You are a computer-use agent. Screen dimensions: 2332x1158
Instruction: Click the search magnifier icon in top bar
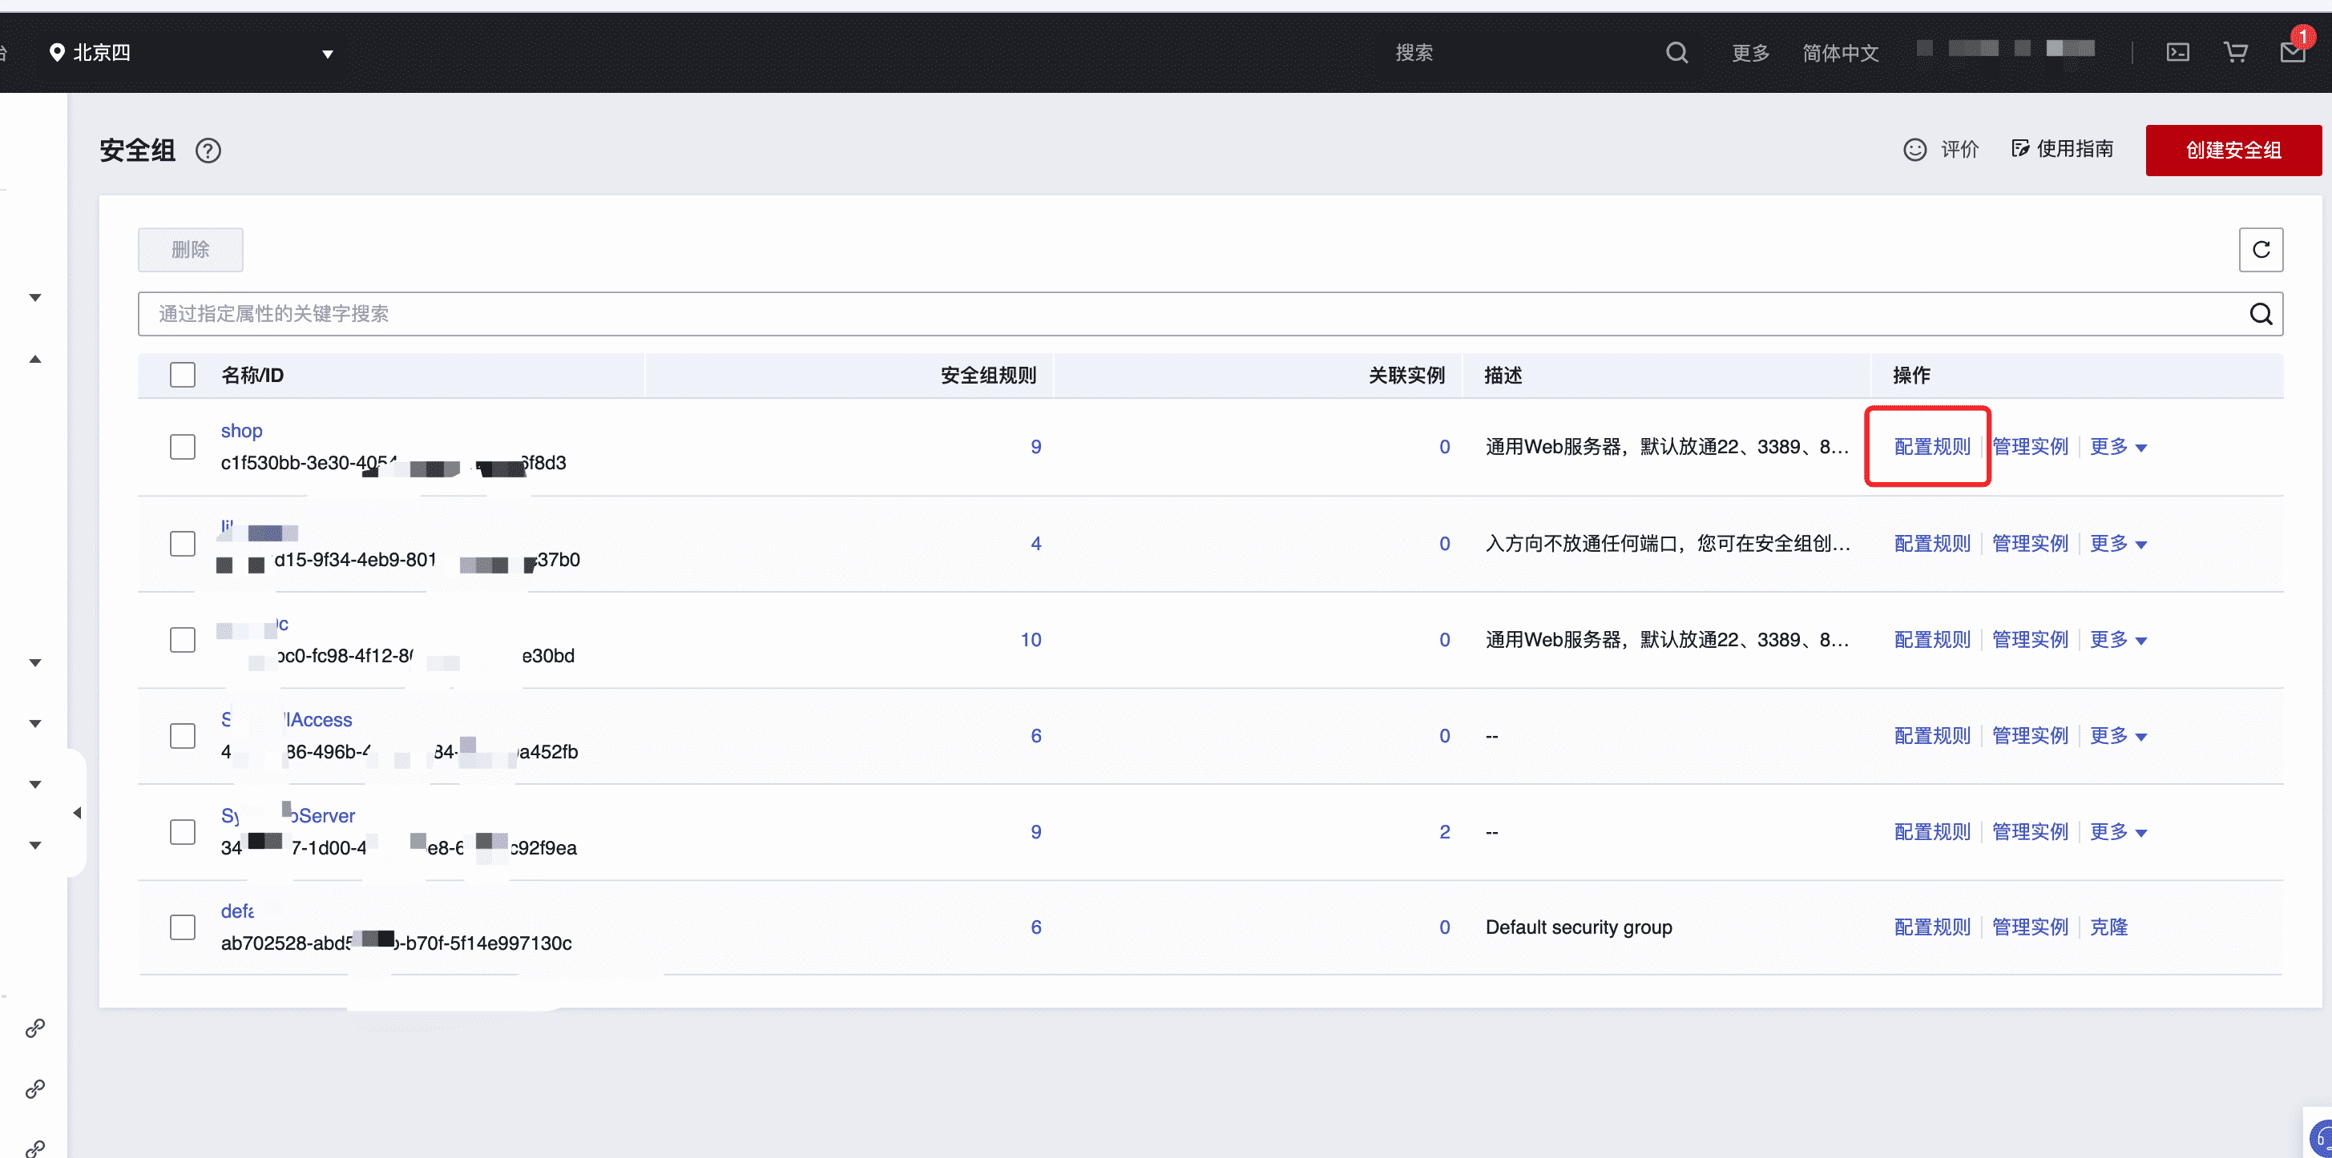tap(1676, 53)
